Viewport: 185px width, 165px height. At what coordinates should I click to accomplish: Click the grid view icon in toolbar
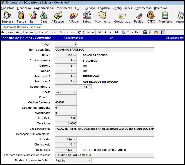pyautogui.click(x=163, y=32)
